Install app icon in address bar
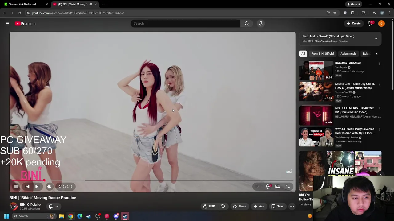This screenshot has width=394, height=221. tap(328, 13)
